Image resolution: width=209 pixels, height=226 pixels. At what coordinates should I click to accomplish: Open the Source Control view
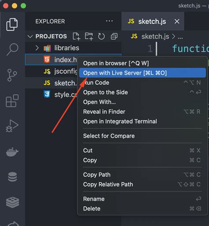click(x=12, y=75)
